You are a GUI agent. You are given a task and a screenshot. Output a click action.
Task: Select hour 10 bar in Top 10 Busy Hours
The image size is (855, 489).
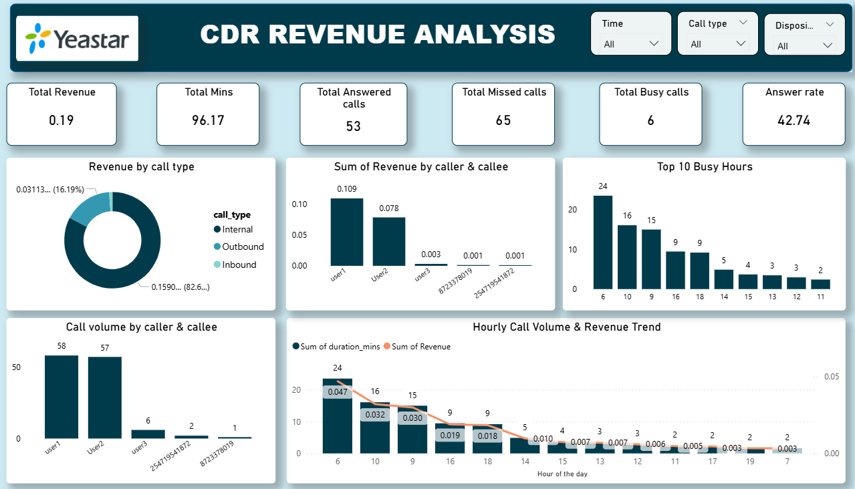(627, 257)
